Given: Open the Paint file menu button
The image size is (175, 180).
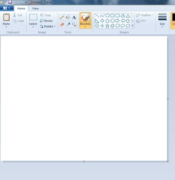Looking at the screenshot, I should tap(7, 8).
